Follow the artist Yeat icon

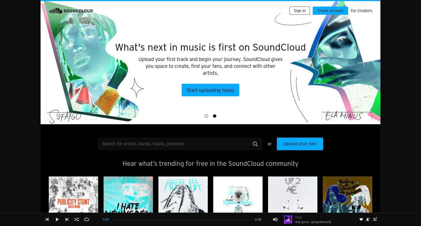pos(368,219)
